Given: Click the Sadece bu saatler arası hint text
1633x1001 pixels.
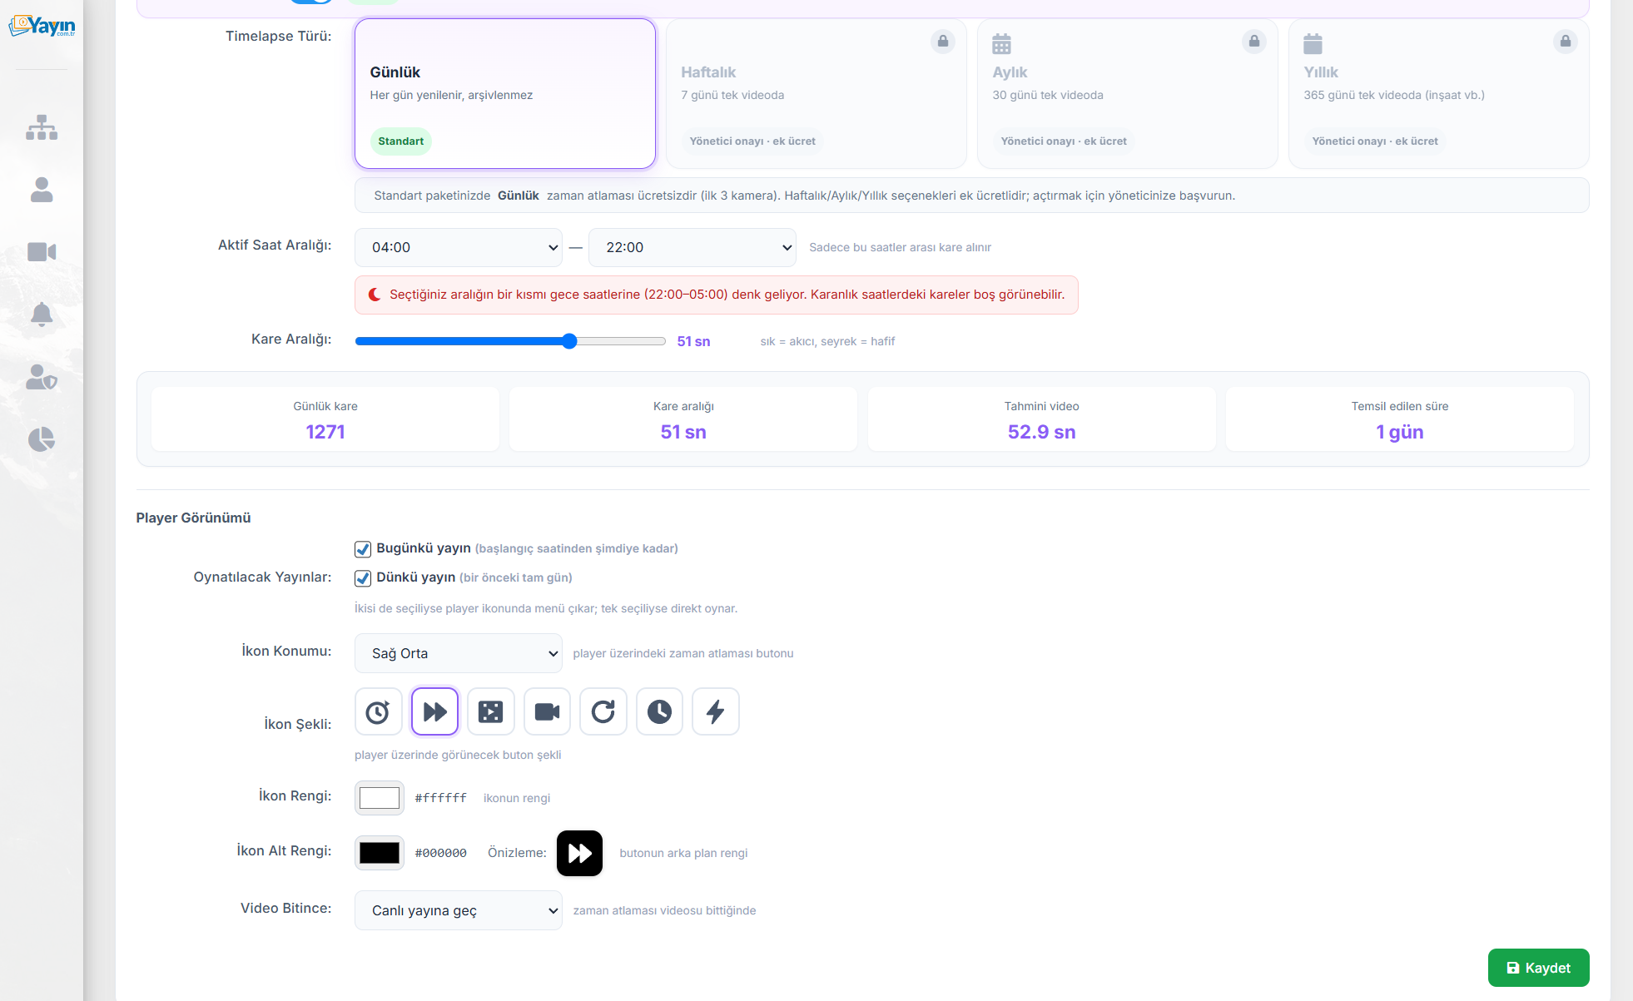Looking at the screenshot, I should pos(900,247).
